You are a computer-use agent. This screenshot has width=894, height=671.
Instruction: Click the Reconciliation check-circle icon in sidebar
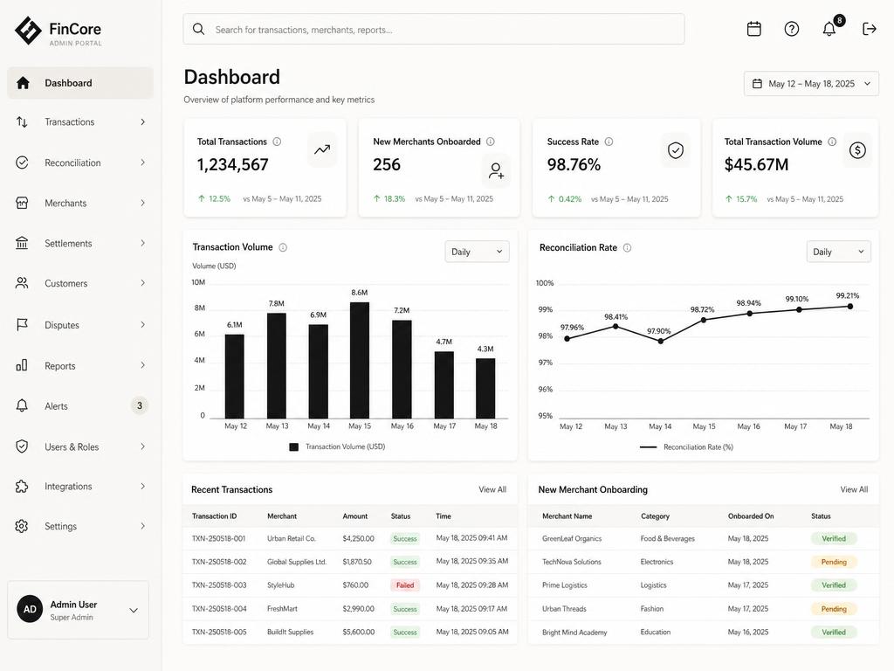pos(22,163)
